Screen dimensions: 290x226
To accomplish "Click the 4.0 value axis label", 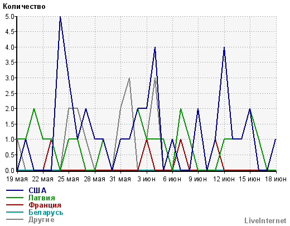I will pos(10,47).
